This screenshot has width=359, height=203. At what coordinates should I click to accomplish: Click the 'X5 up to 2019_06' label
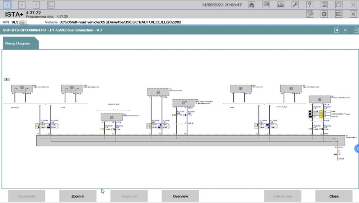click(x=113, y=104)
